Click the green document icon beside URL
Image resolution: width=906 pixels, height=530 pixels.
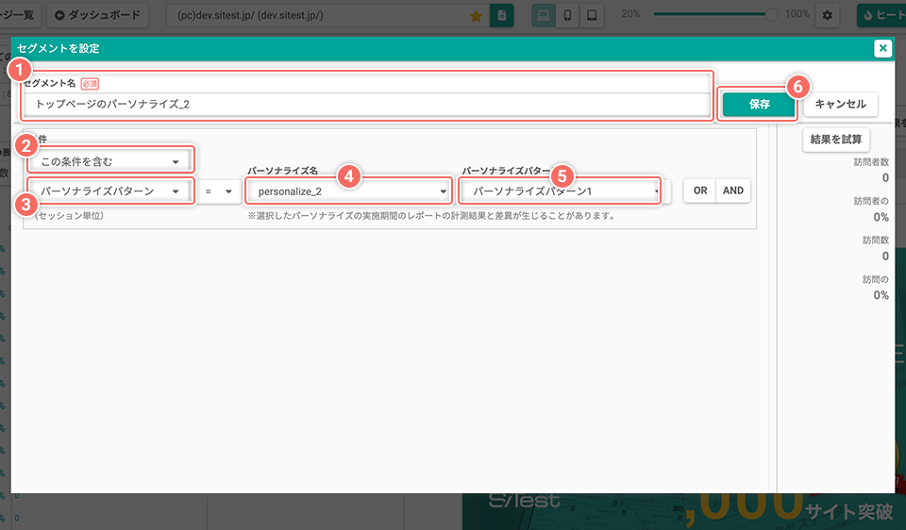[x=501, y=16]
